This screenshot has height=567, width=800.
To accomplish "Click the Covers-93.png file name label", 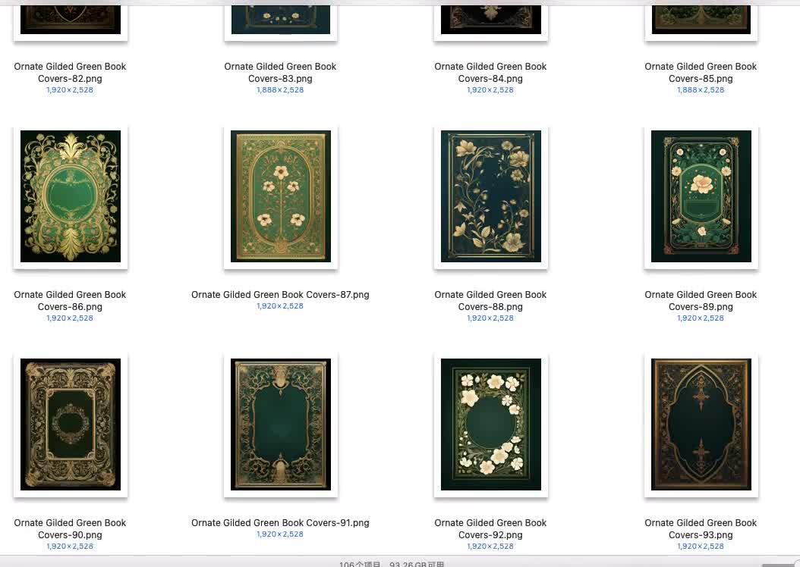I will coord(701,529).
